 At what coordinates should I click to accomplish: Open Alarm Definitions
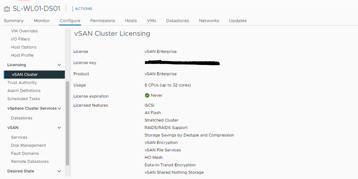click(24, 91)
